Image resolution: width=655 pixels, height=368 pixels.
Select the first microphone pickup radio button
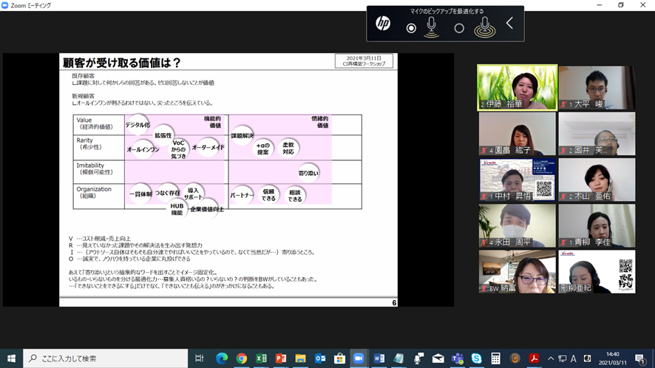[411, 28]
